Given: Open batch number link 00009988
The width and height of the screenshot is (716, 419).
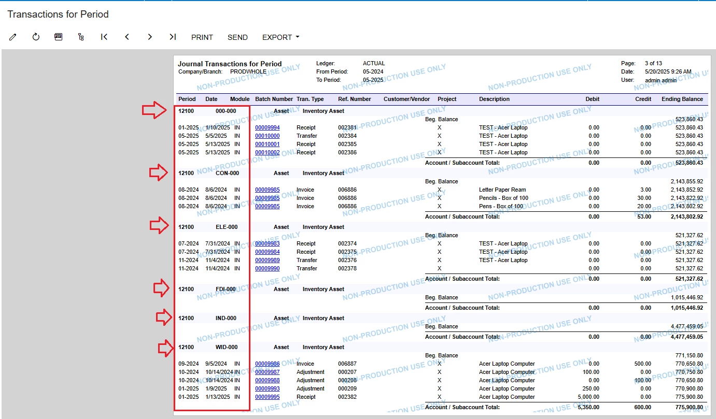Looking at the screenshot, I should tap(268, 380).
